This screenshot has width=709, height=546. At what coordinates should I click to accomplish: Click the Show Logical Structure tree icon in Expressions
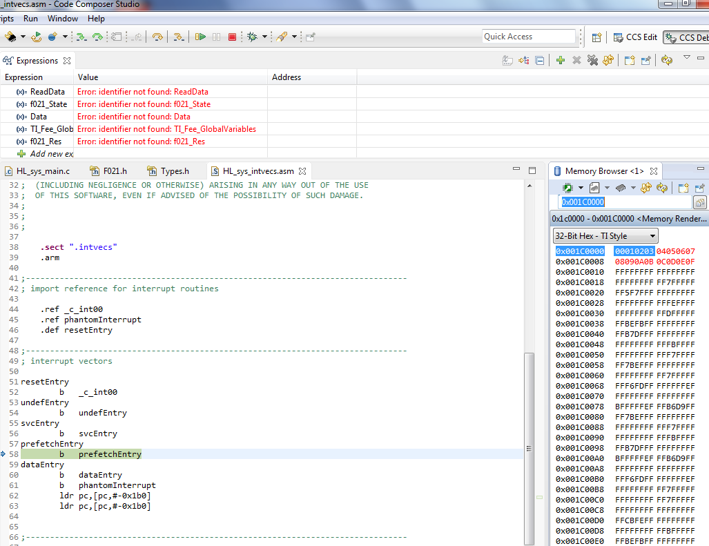(x=523, y=60)
